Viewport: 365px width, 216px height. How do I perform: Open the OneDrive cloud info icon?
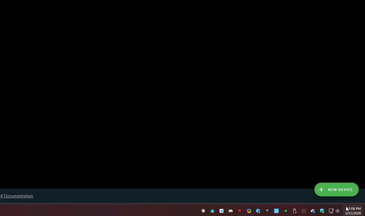(313, 211)
